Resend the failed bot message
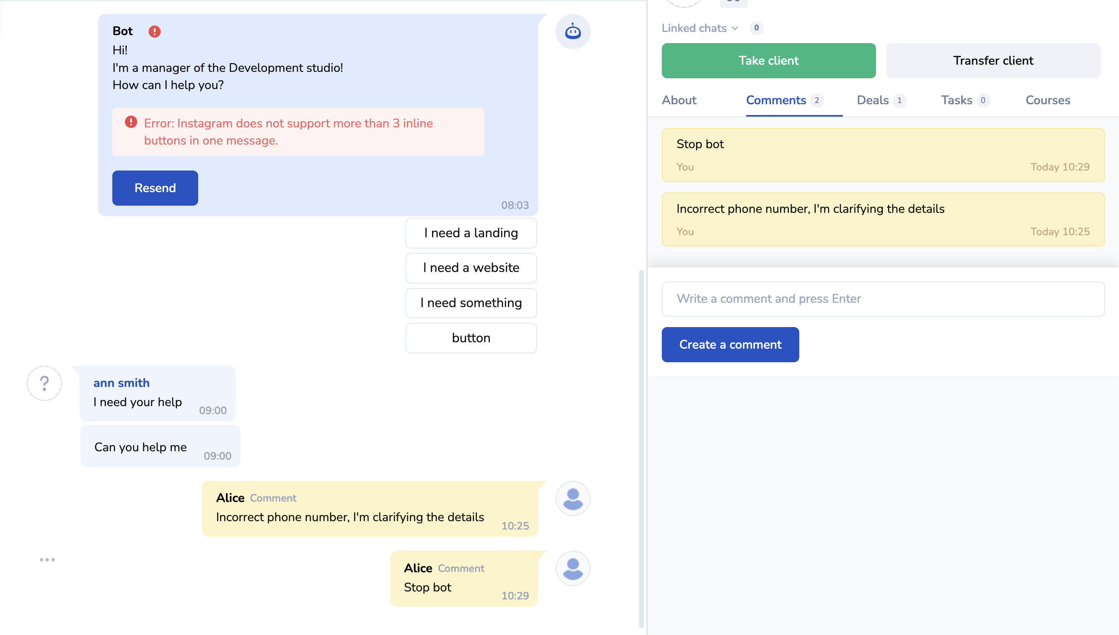 pos(155,188)
